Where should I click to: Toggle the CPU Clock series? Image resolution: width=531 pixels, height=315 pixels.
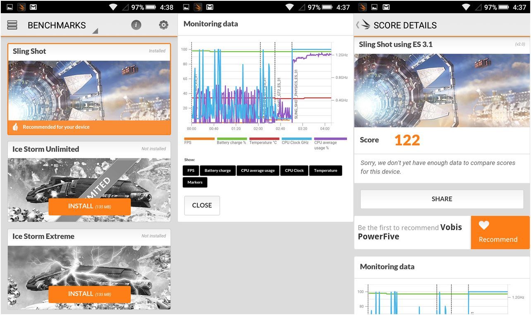pos(294,171)
